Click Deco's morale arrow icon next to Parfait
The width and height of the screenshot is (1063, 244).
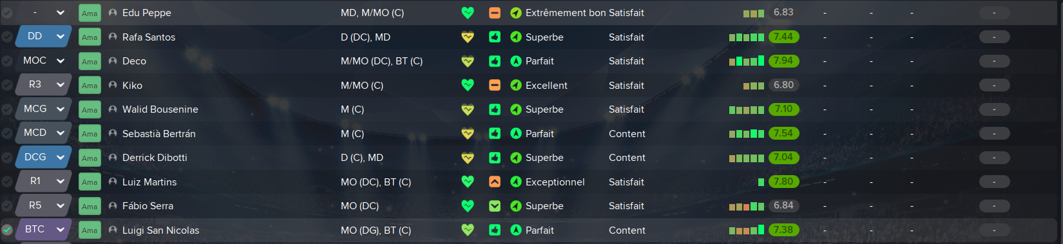click(x=516, y=61)
